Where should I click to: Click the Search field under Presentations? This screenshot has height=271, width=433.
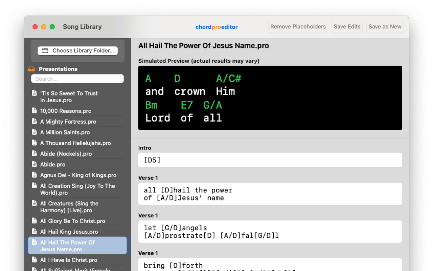tap(77, 79)
